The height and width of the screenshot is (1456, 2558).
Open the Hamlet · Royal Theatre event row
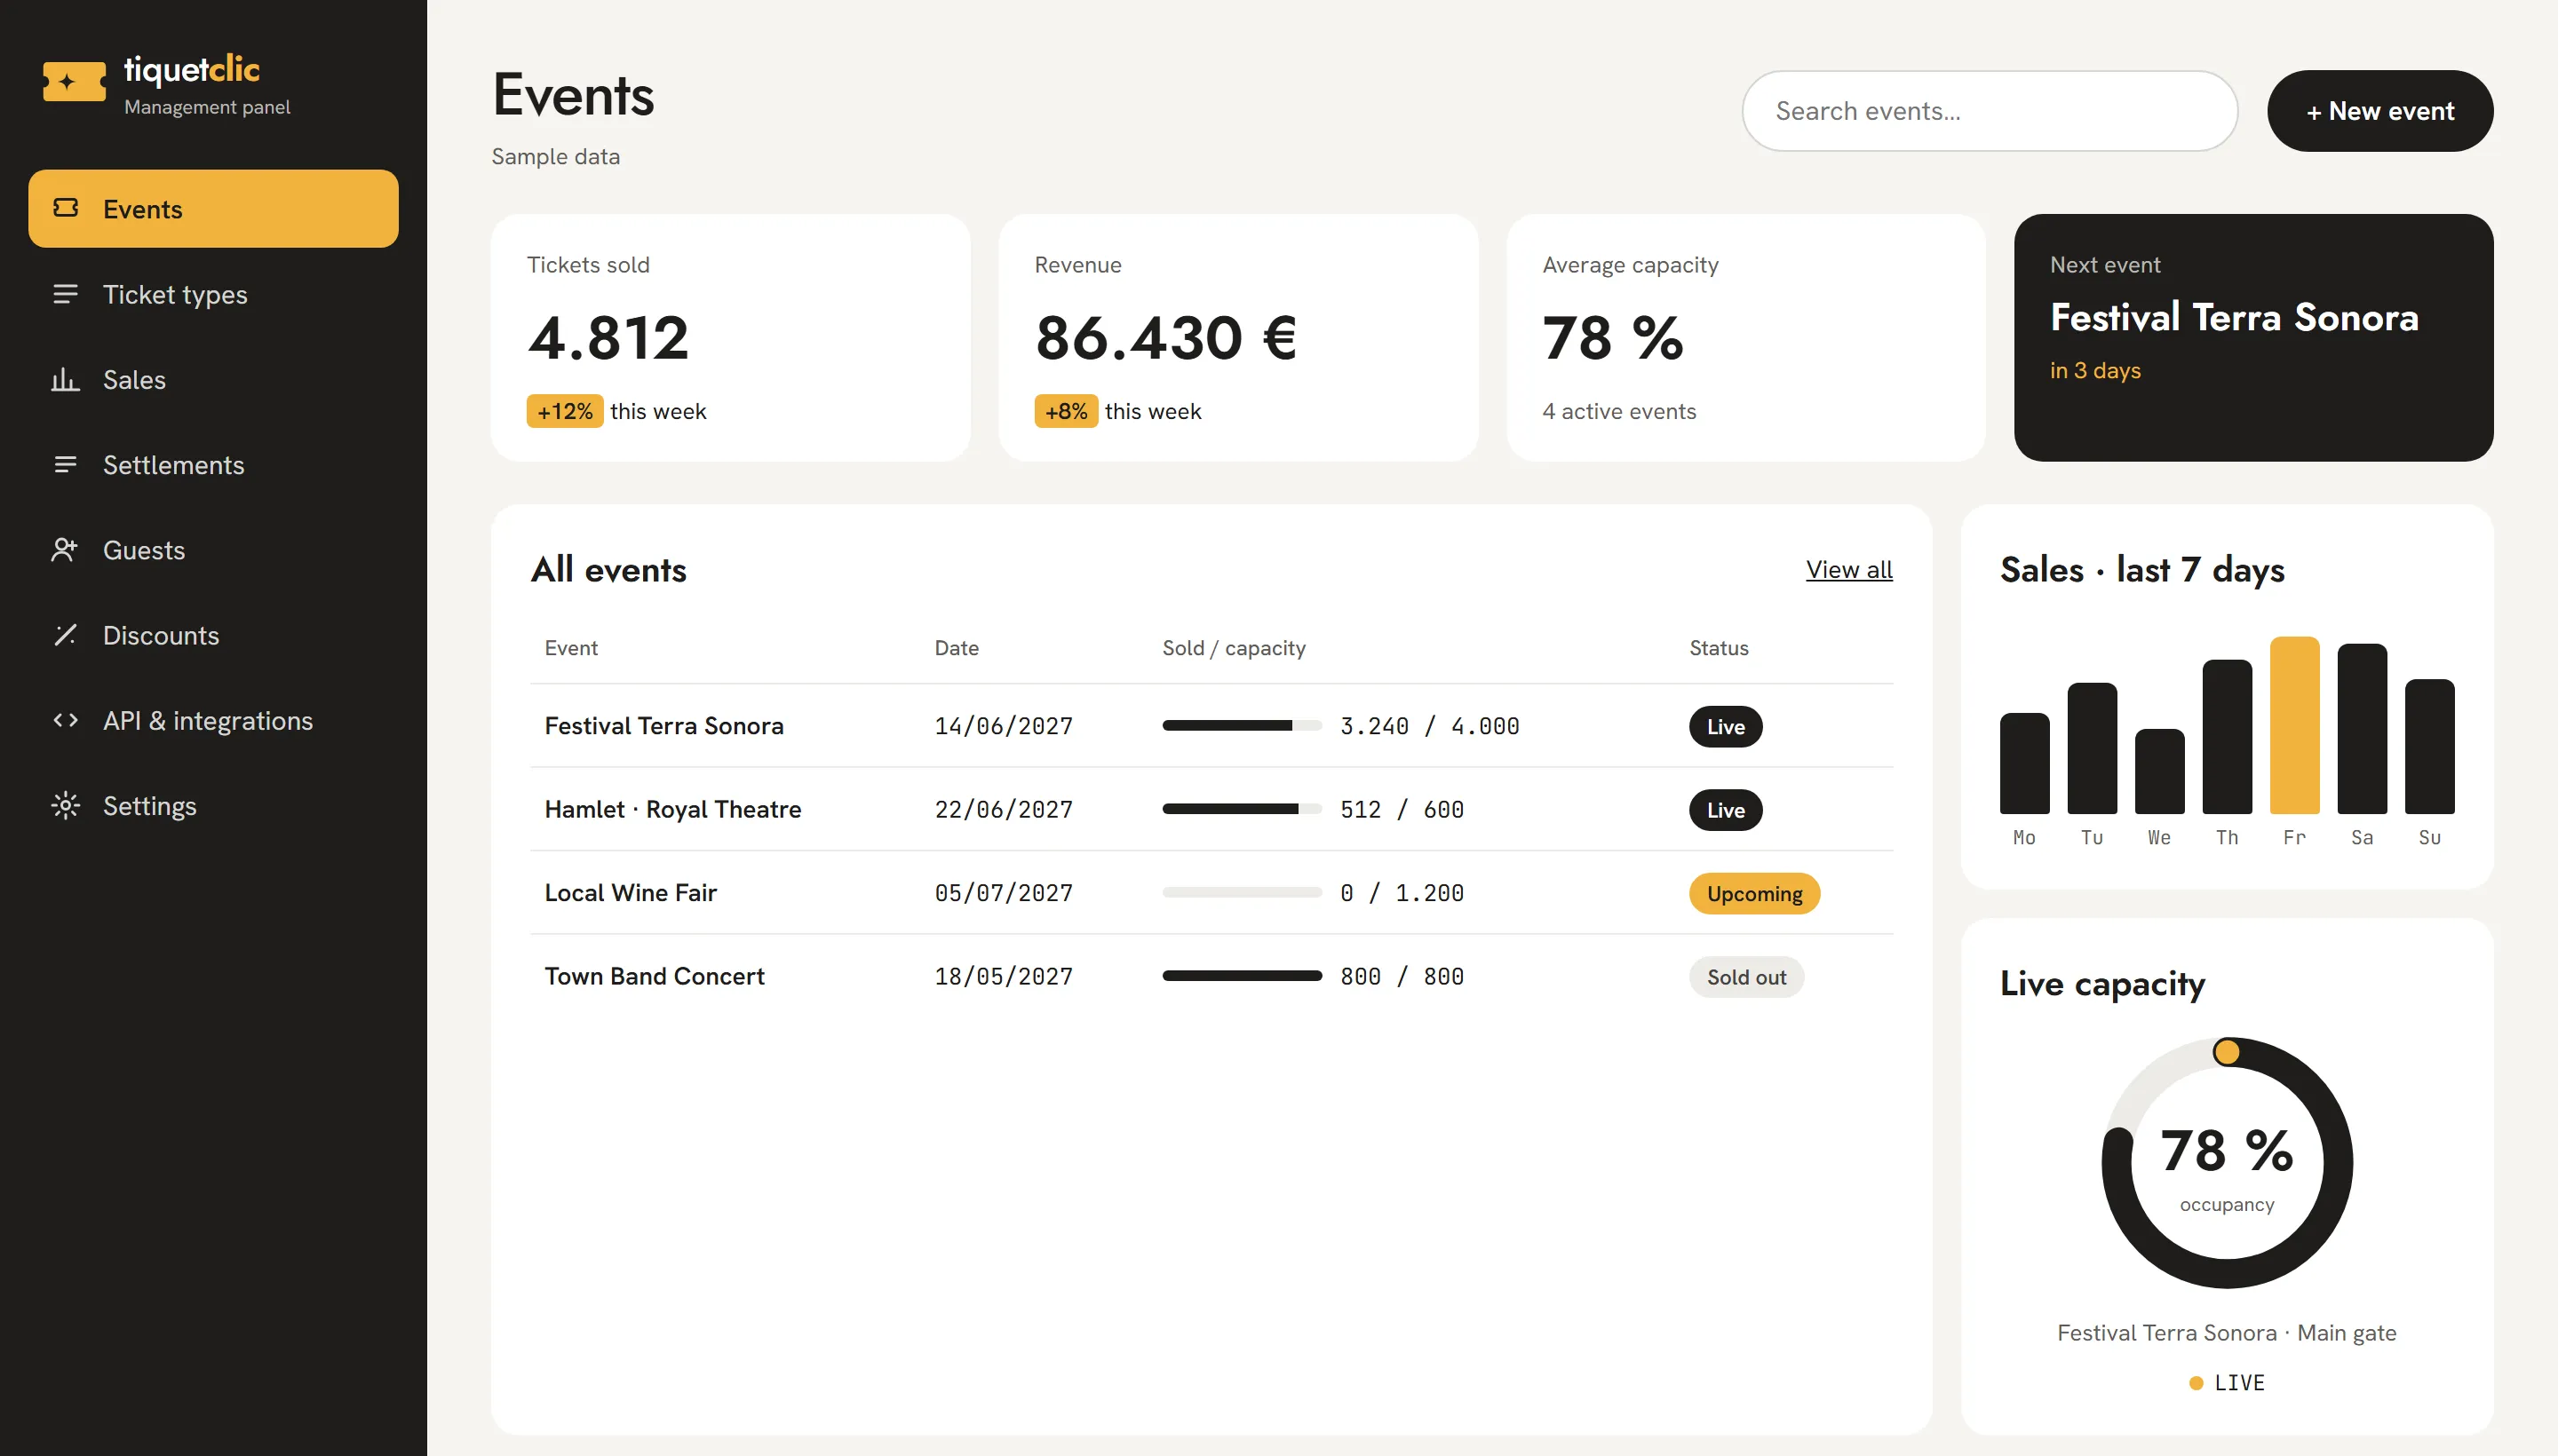click(1211, 809)
